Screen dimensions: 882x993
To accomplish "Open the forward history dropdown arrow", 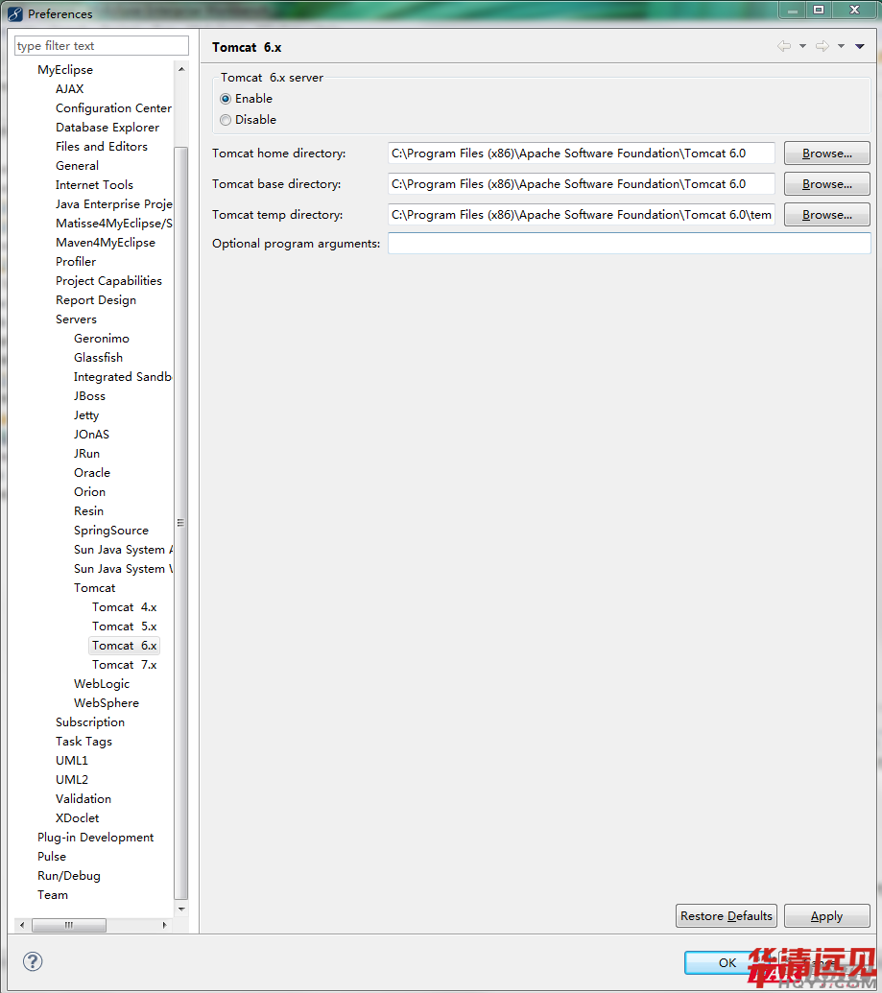I will [x=841, y=46].
